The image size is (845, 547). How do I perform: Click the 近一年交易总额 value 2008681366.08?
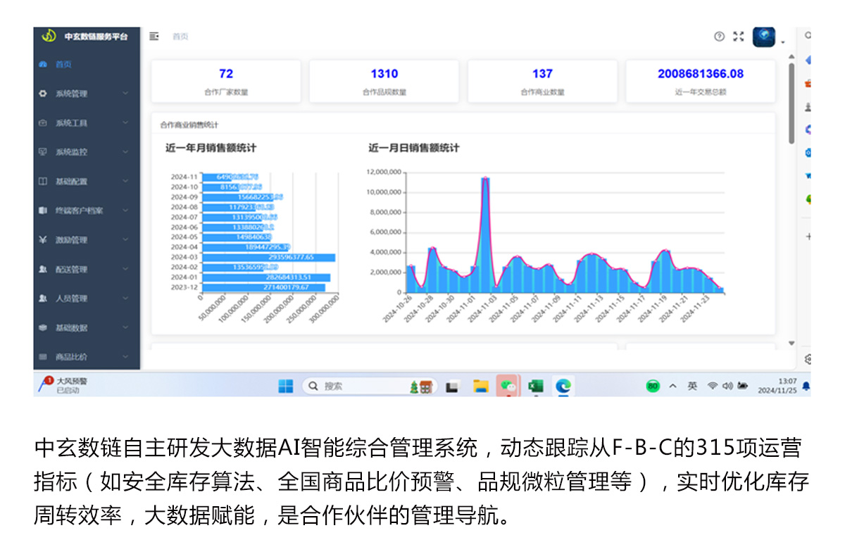701,74
